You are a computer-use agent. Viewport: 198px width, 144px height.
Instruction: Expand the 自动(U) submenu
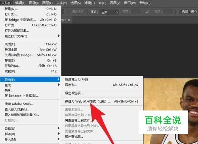click(30, 129)
